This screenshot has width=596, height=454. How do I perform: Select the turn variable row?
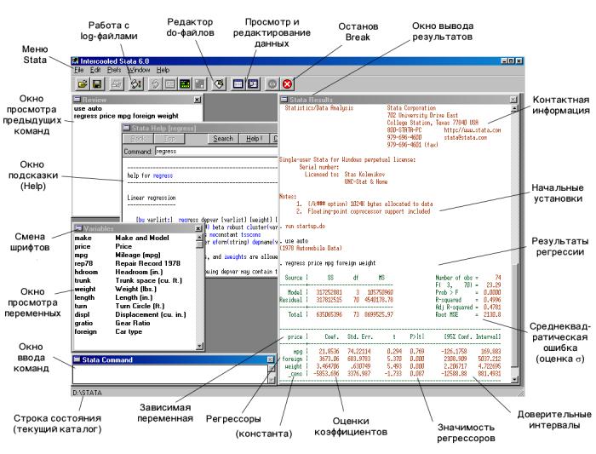tap(135, 306)
